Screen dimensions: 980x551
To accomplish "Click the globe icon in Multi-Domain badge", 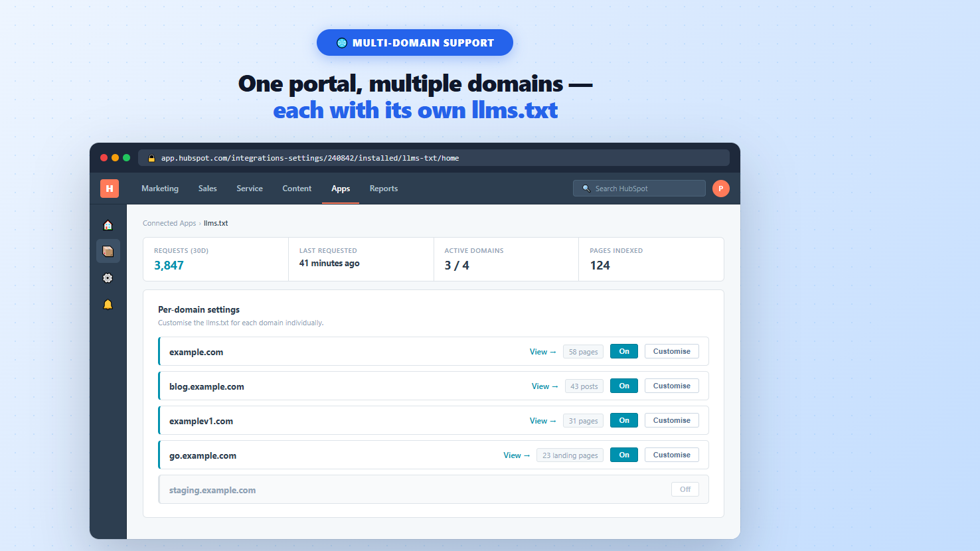I will [342, 42].
